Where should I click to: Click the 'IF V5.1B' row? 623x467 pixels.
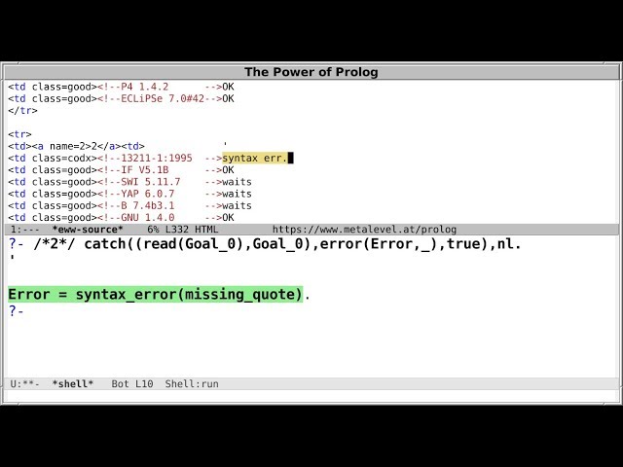click(121, 170)
